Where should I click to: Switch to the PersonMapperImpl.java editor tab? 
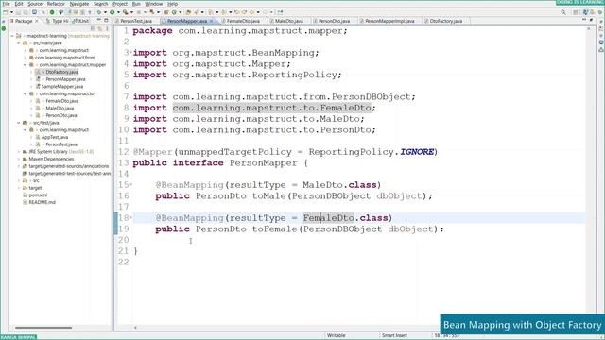coord(389,21)
